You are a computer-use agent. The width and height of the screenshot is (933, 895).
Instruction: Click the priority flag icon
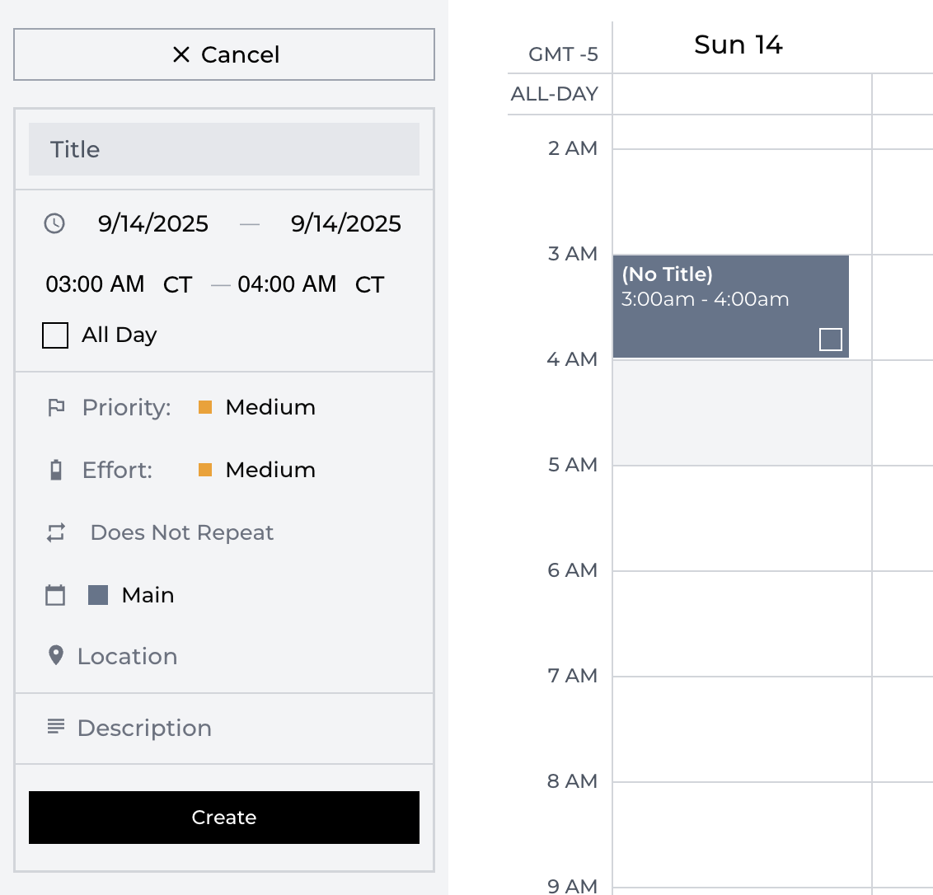point(56,407)
